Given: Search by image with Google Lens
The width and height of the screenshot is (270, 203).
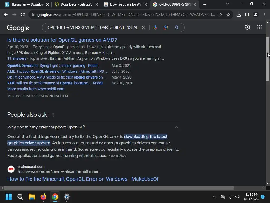Looking at the screenshot, I should click(x=166, y=27).
